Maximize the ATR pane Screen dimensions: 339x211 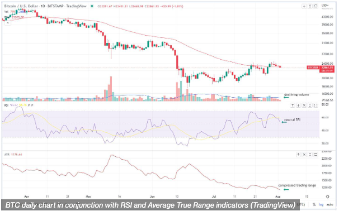(316, 155)
